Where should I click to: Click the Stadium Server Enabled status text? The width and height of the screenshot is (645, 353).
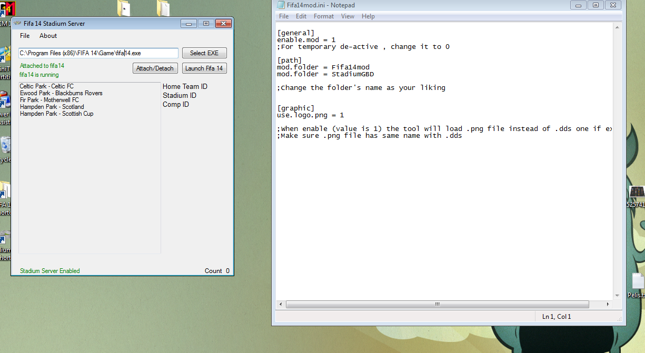(x=50, y=271)
